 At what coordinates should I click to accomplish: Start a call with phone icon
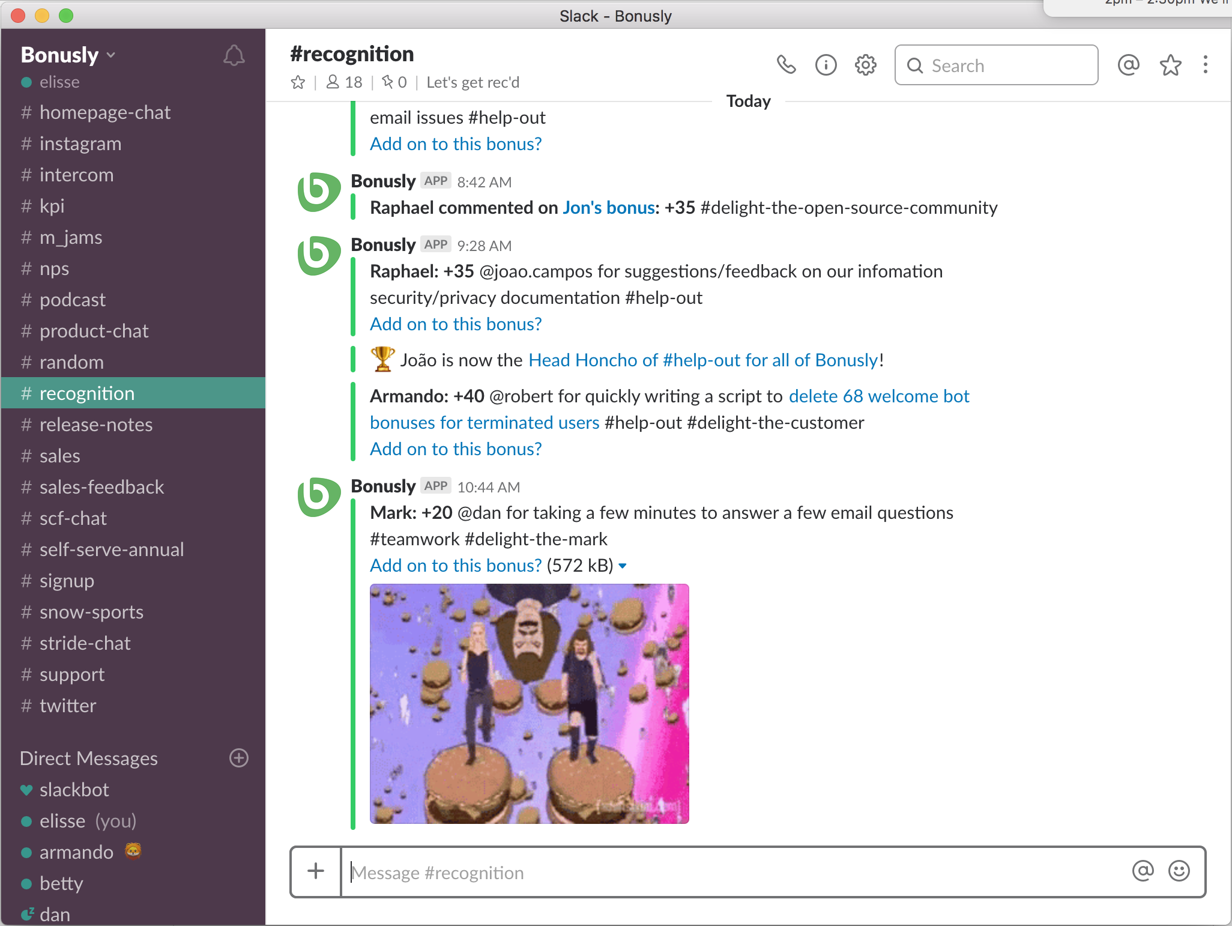pos(786,65)
